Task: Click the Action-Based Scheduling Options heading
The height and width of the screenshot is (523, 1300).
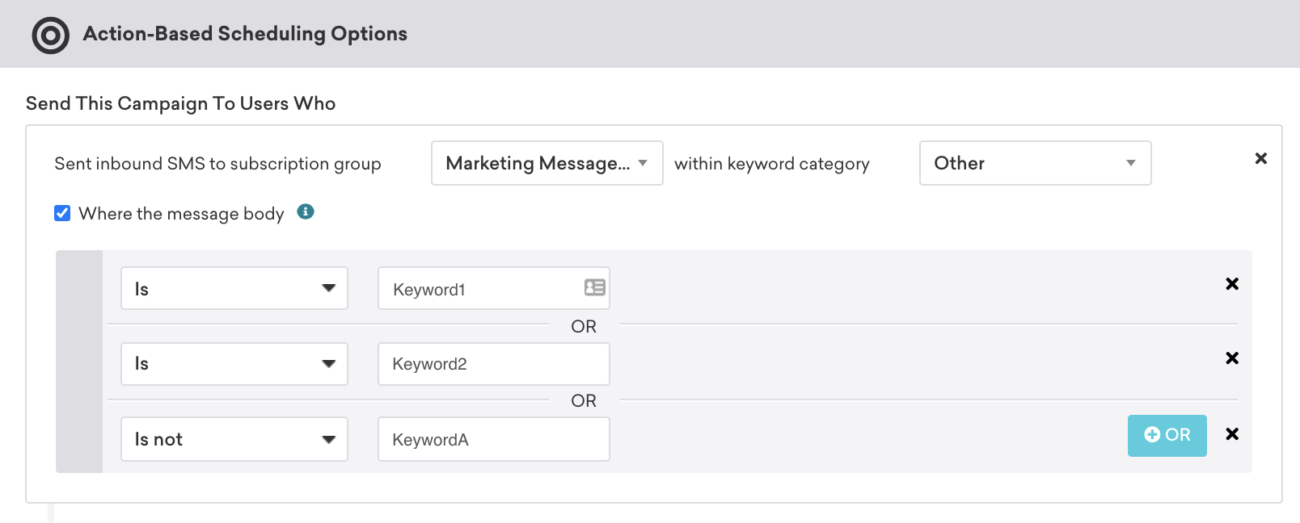Action: tap(245, 34)
